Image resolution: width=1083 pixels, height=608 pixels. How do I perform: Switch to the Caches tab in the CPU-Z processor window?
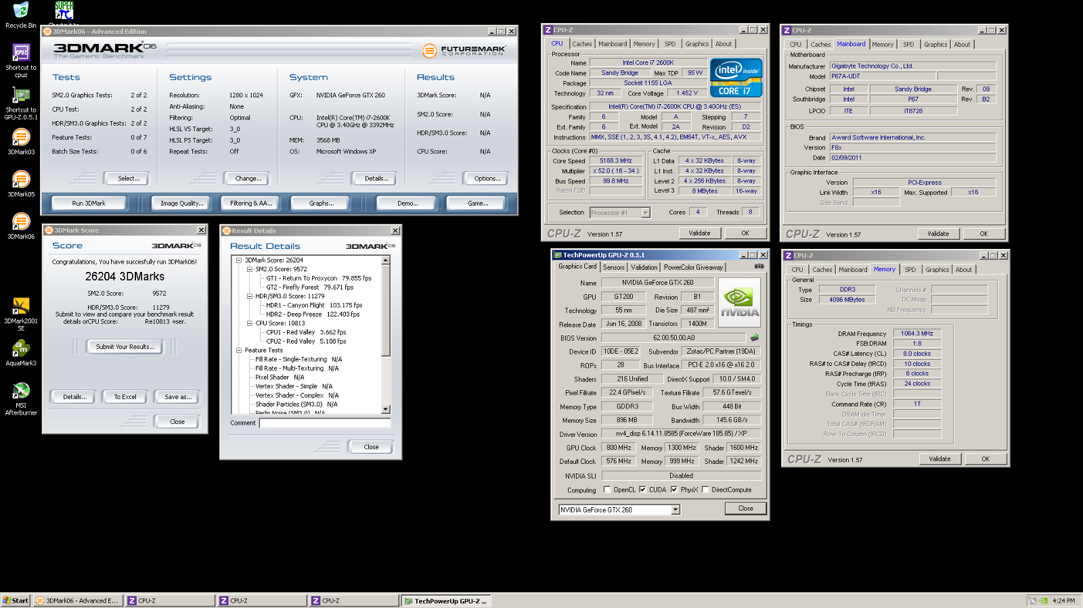click(x=581, y=44)
